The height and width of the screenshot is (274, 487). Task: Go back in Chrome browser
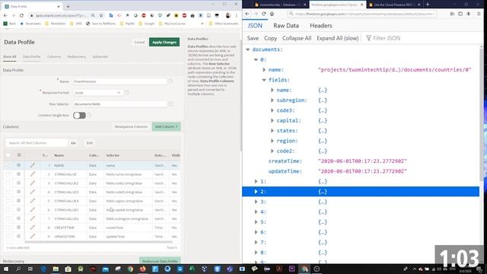tap(5, 15)
